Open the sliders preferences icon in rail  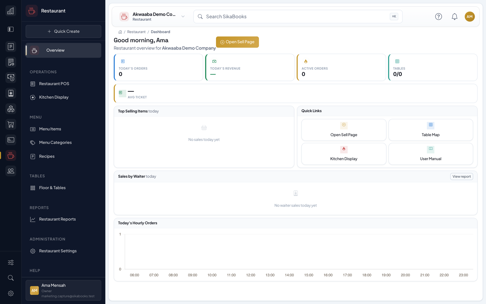point(11,262)
